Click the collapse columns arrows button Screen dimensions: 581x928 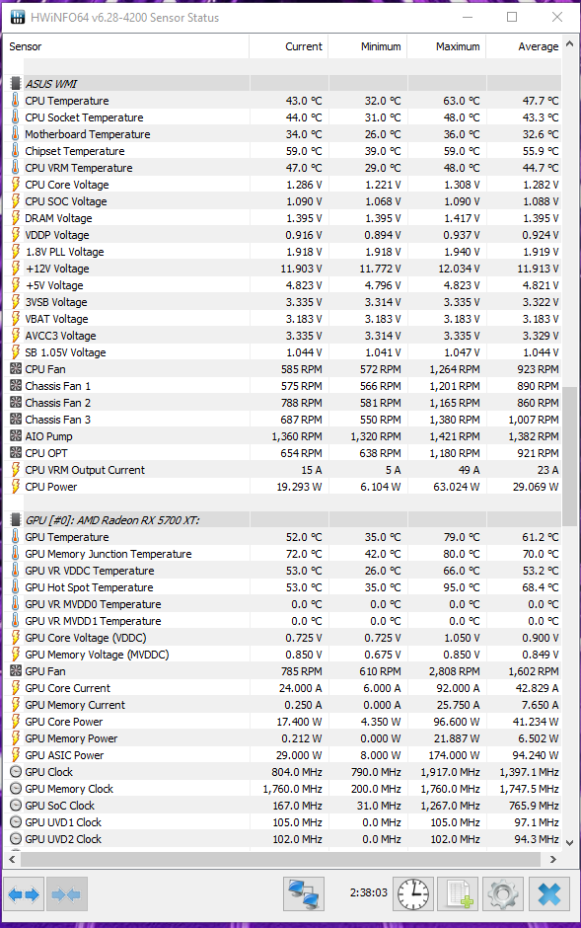tap(66, 893)
